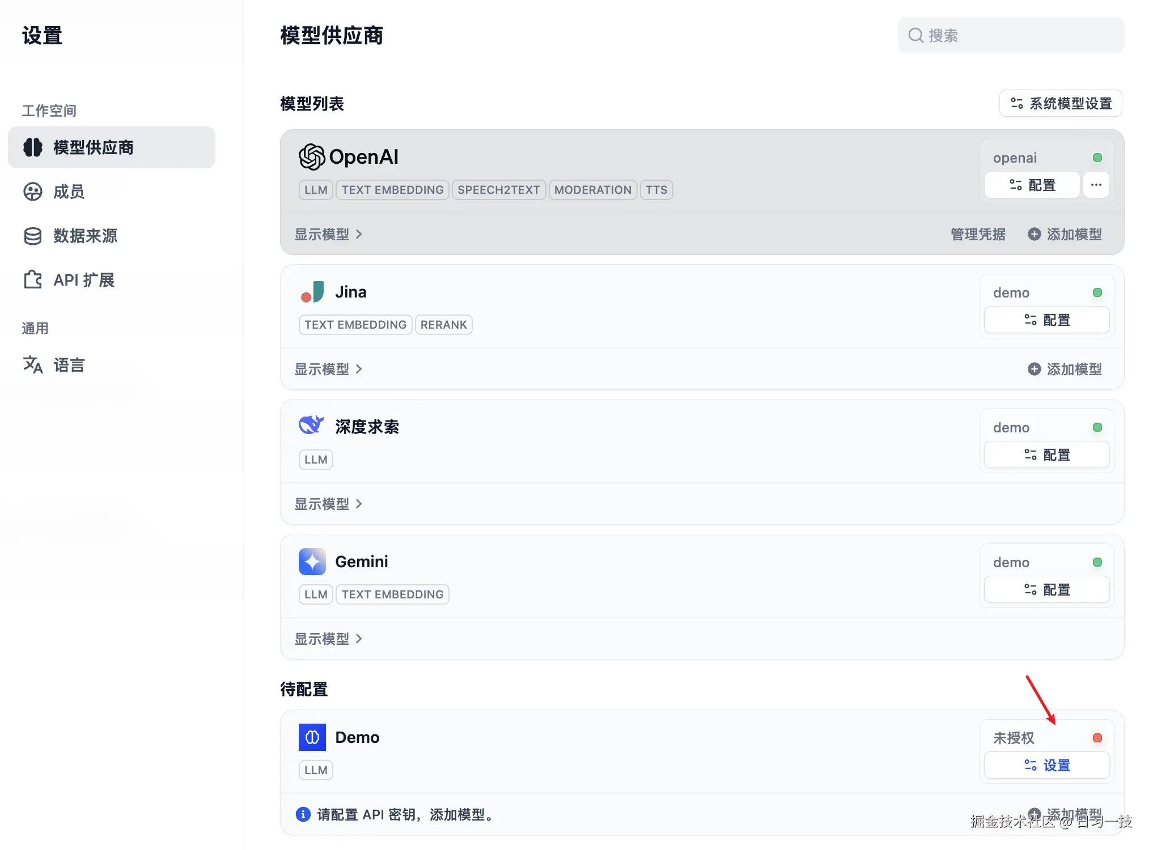Image resolution: width=1153 pixels, height=850 pixels.
Task: Click the Demo red unauthorized status dot
Action: (1097, 738)
